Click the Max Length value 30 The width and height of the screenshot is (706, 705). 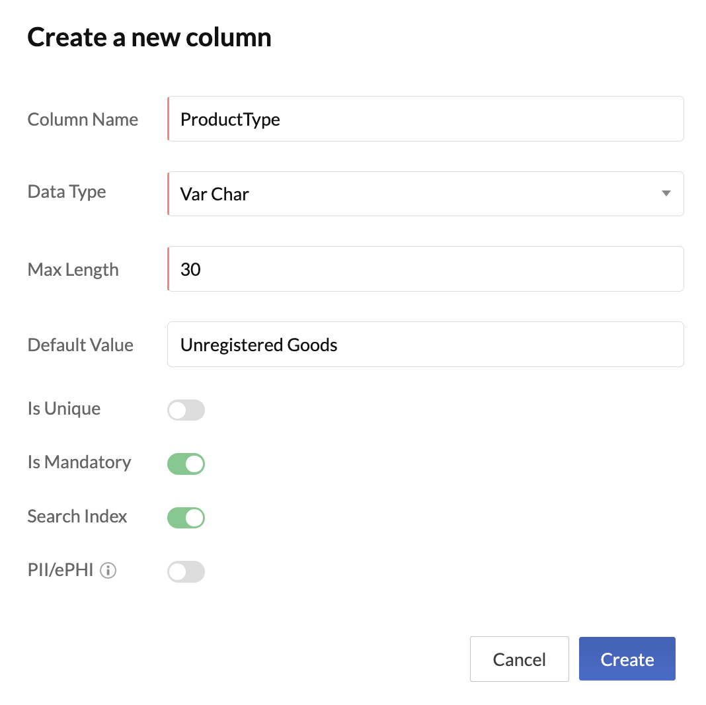(190, 269)
